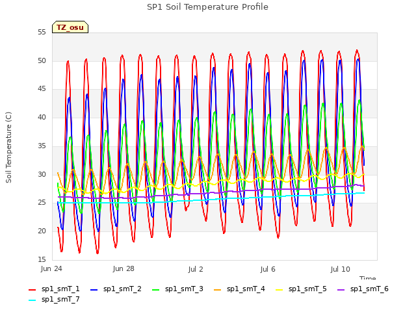
Task: Click the TZ_osu annotation label
Action: coord(70,27)
